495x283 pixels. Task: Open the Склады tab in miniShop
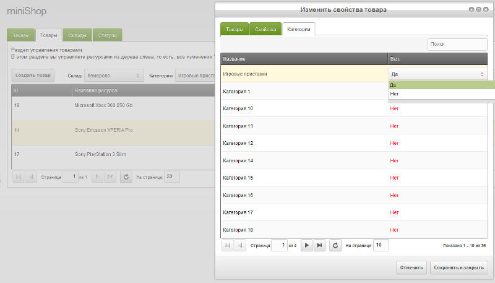pyautogui.click(x=77, y=35)
